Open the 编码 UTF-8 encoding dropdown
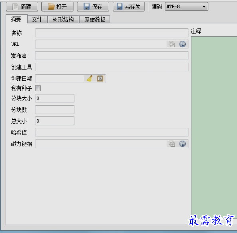Image resolution: width=237 pixels, height=233 pixels. (x=186, y=6)
